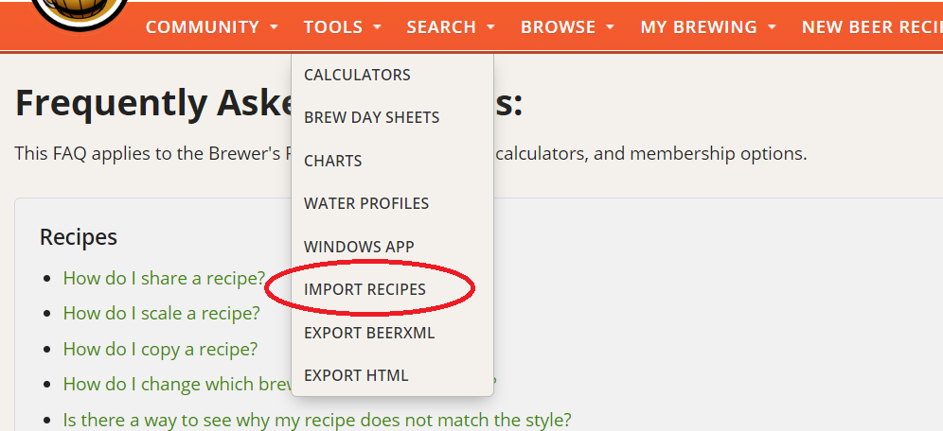Open New Beer Recipe from the navigation bar
The height and width of the screenshot is (431, 943).
click(x=871, y=27)
